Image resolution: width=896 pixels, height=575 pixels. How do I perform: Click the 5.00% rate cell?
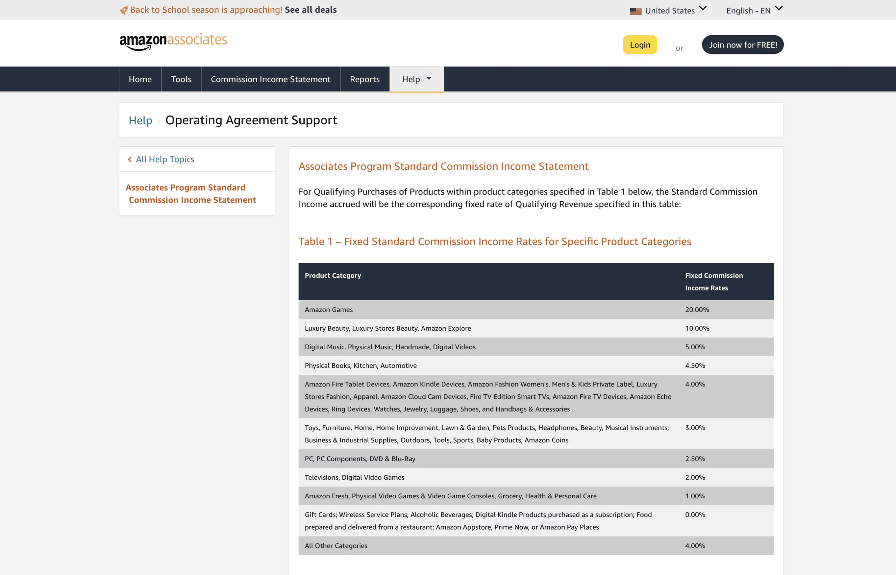click(x=695, y=347)
